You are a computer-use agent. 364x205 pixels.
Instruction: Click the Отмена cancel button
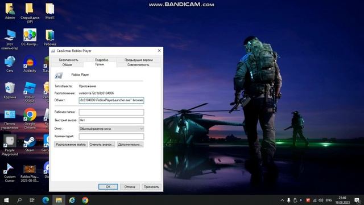(130, 187)
